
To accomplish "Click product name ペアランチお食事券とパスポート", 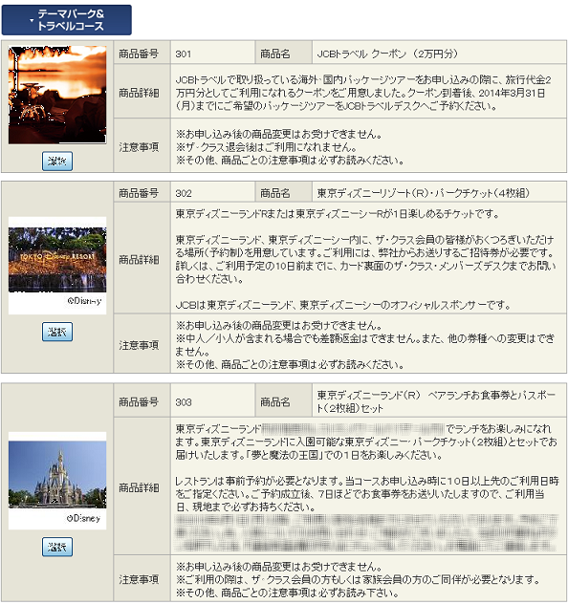I will point(436,401).
